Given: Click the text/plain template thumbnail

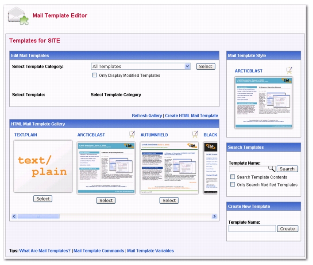Looking at the screenshot, I should tap(43, 166).
